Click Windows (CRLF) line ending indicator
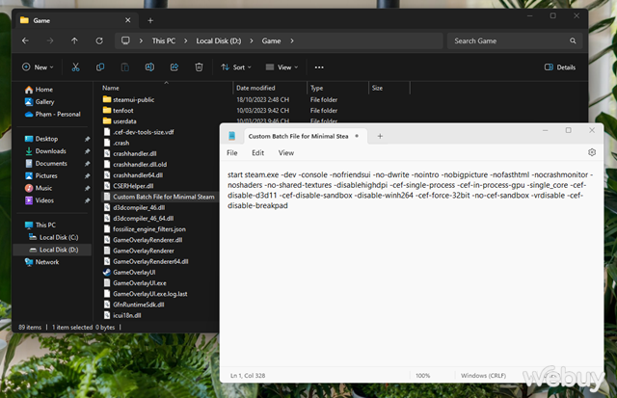617x398 pixels. (x=483, y=376)
